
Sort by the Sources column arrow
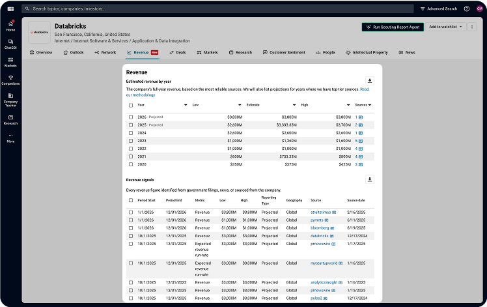point(370,105)
